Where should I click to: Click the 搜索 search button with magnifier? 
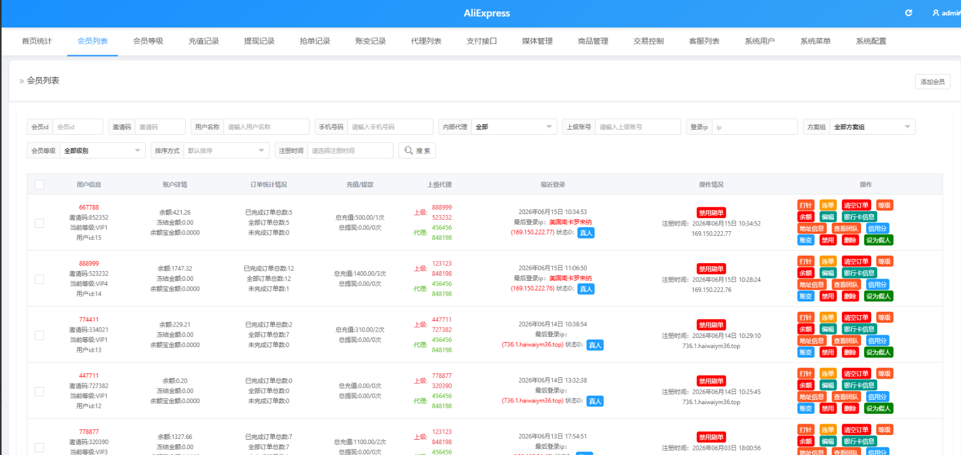(x=417, y=150)
